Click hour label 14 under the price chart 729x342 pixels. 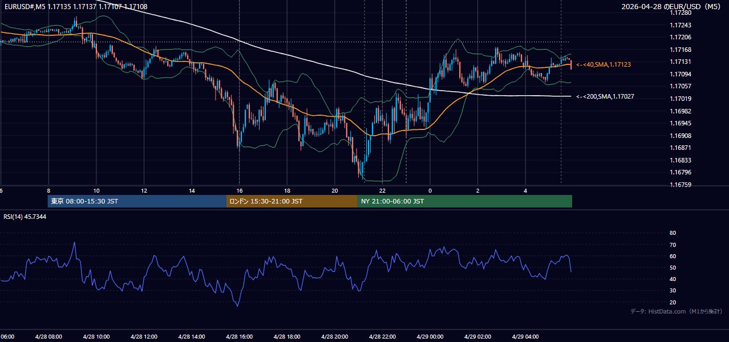[x=192, y=191]
